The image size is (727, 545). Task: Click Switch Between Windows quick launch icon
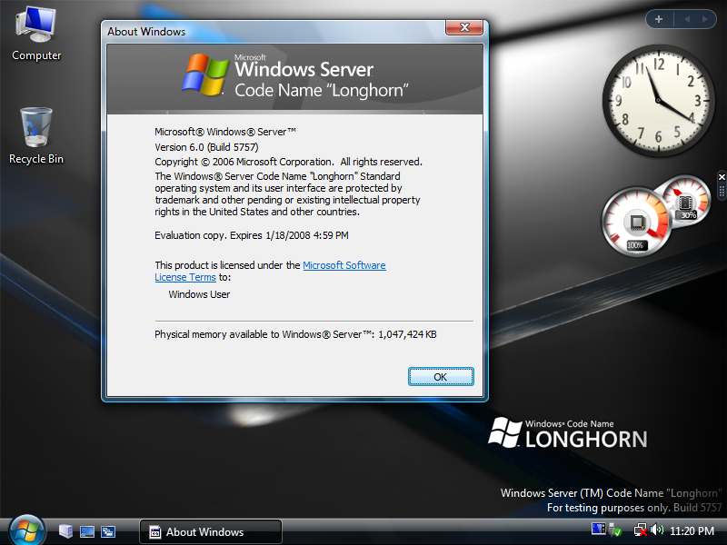108,531
